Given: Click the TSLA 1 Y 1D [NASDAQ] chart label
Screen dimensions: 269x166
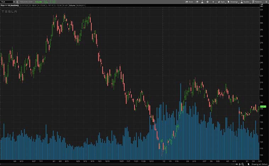Looking at the screenshot, I should tap(10, 5).
